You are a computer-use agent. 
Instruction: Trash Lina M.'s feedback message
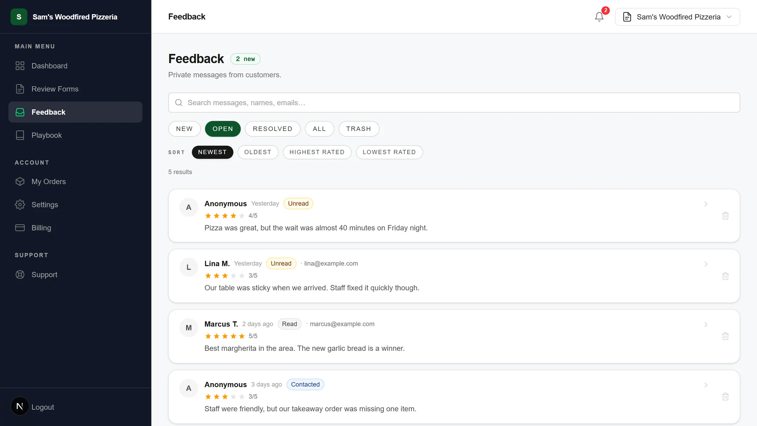pos(725,276)
